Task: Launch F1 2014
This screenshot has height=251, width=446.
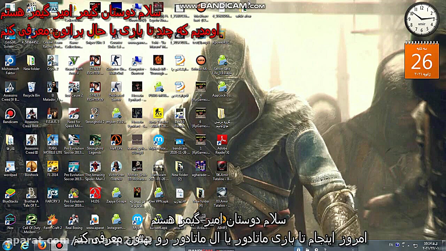Action: [x=53, y=169]
